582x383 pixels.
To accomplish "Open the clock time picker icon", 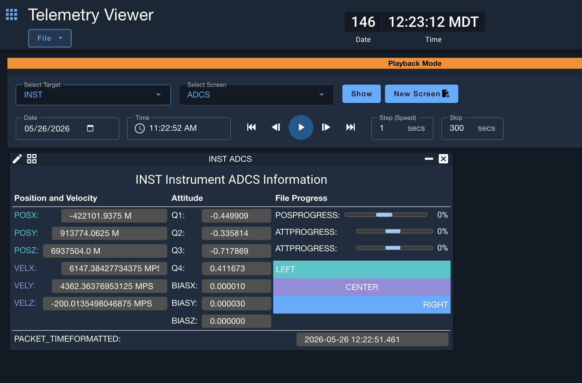I will point(140,128).
